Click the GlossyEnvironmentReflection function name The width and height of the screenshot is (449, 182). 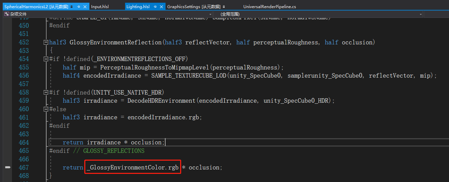pyautogui.click(x=116, y=42)
